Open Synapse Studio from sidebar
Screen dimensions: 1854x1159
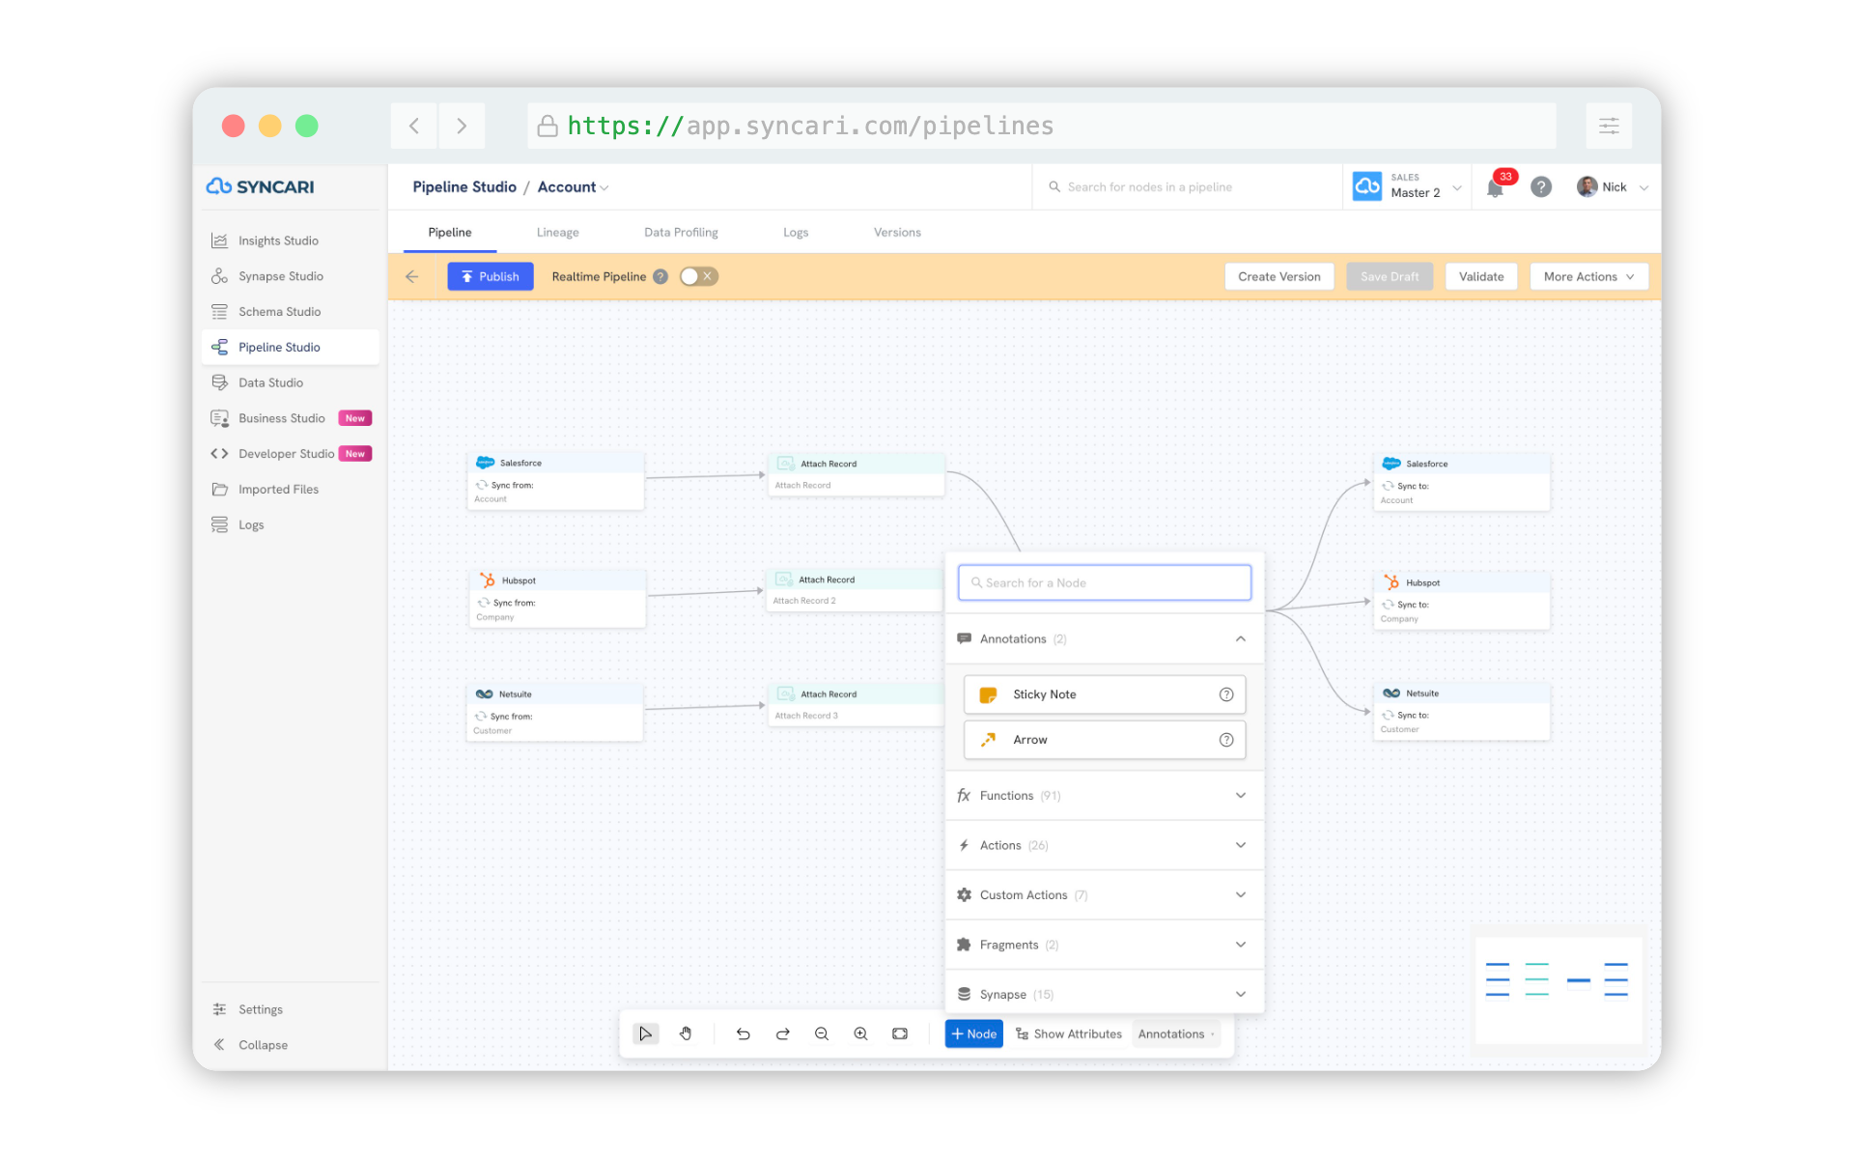290,276
